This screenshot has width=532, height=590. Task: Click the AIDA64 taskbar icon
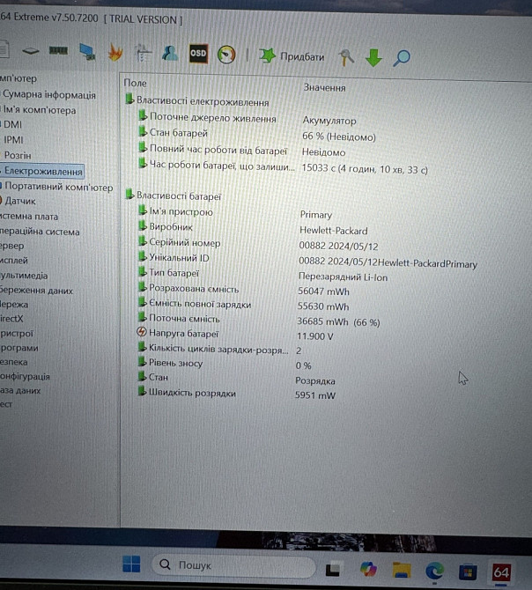coord(501,572)
